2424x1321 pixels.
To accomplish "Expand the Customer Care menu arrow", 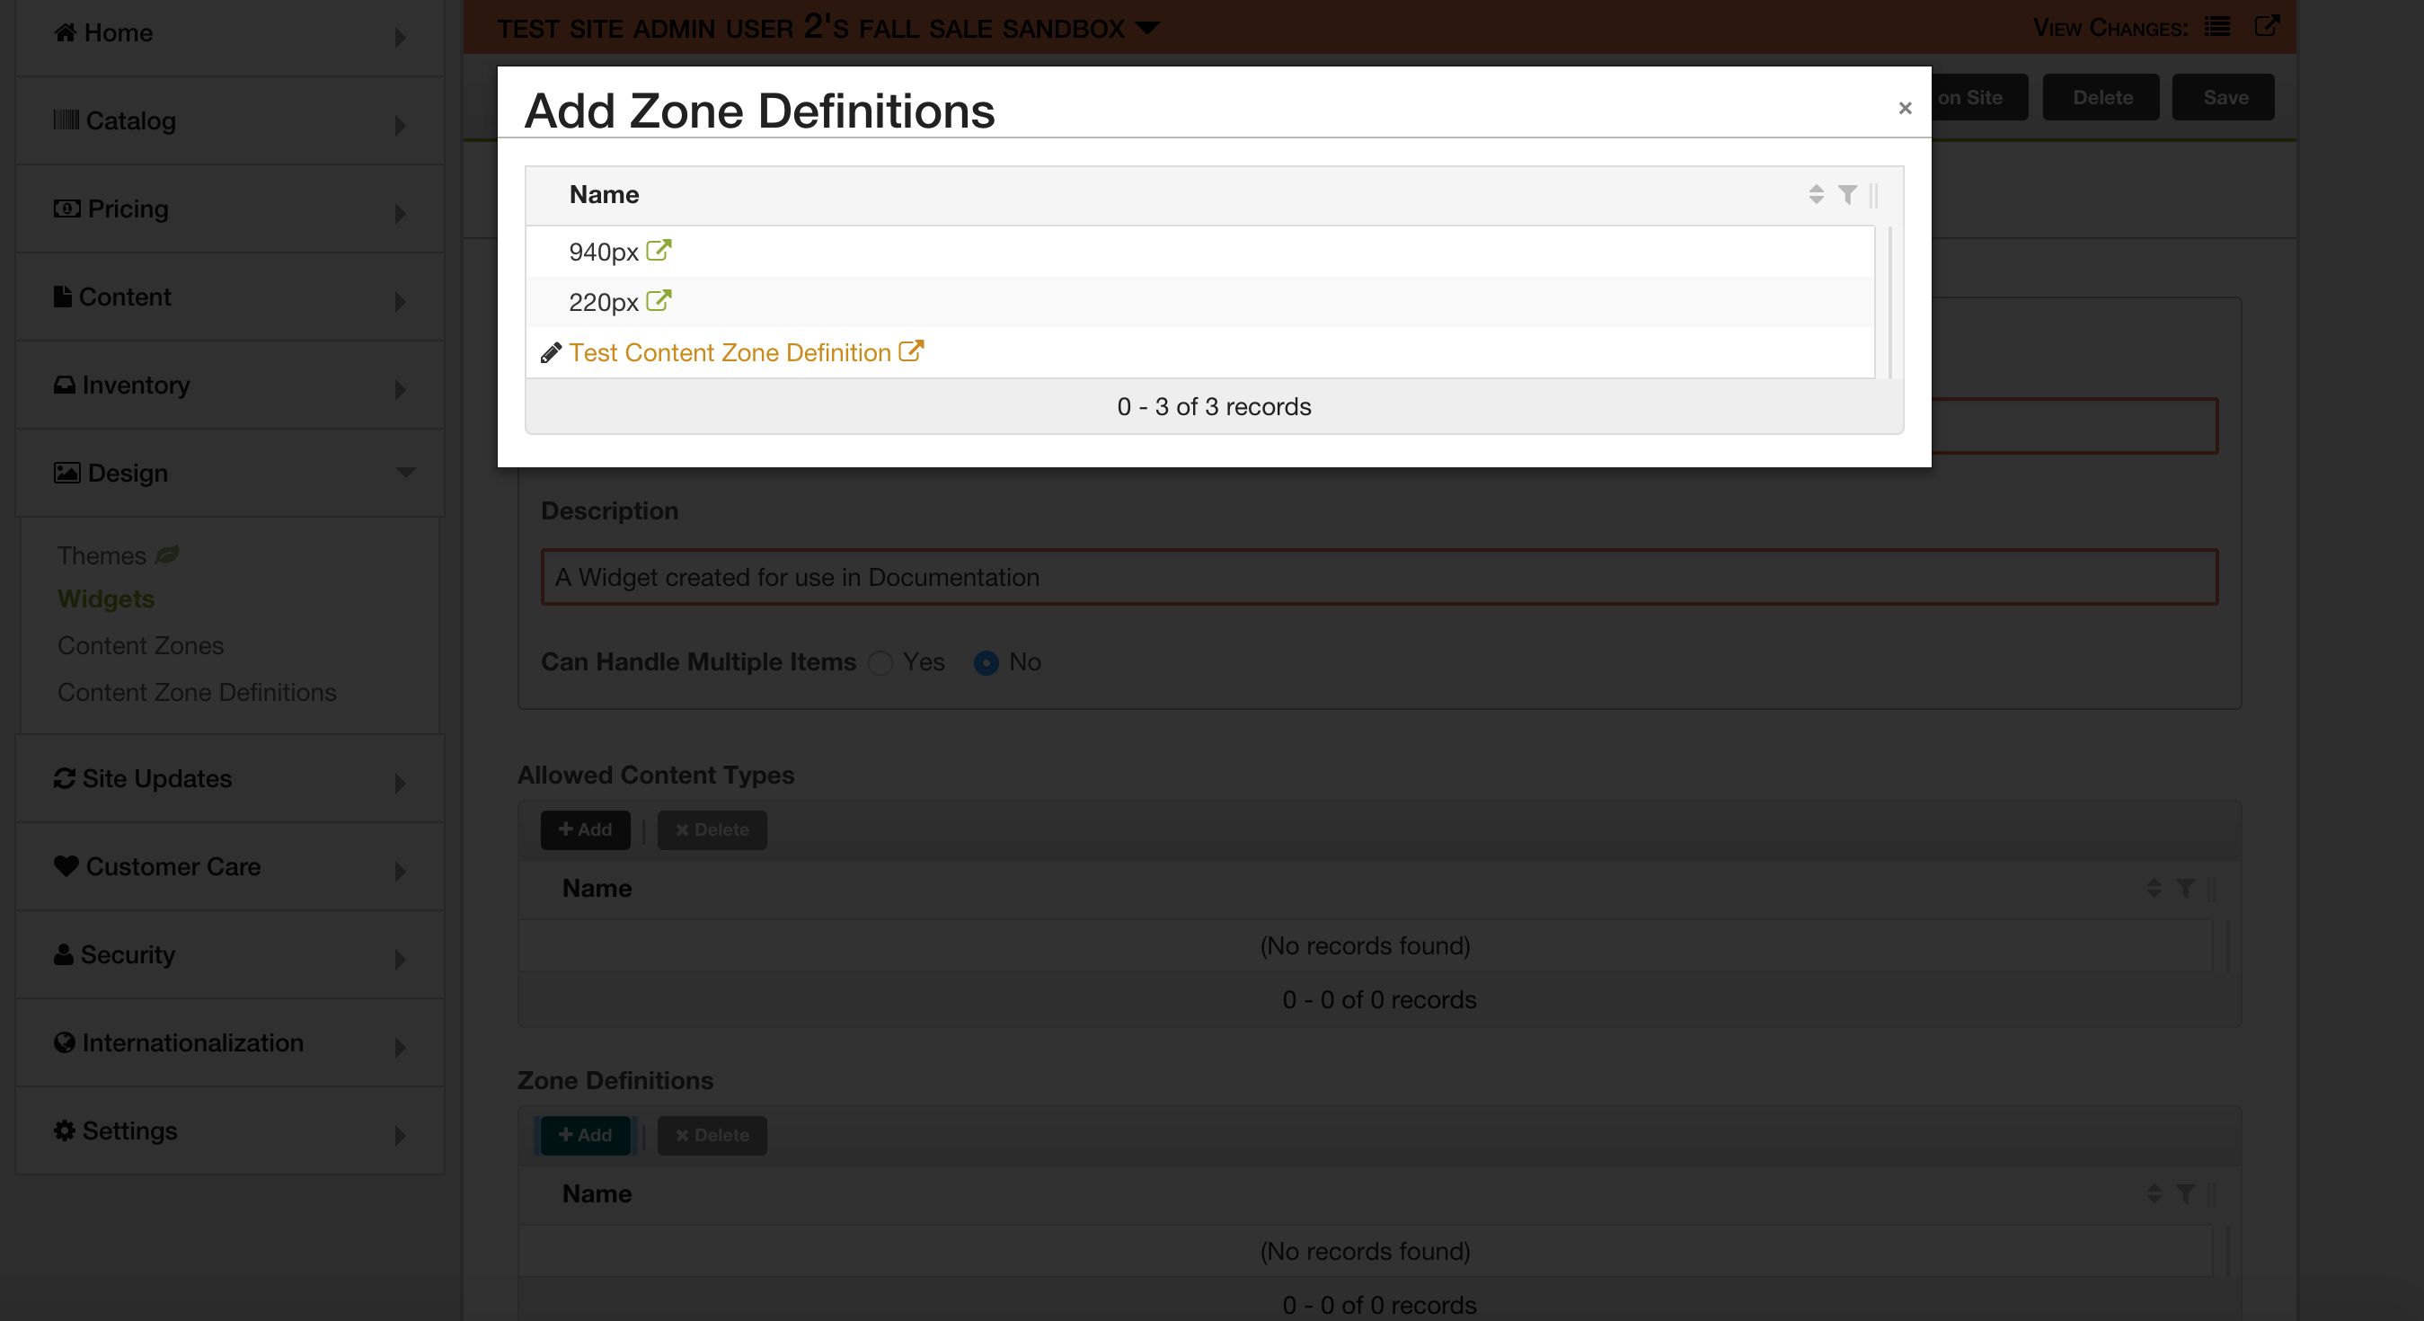I will click(400, 872).
